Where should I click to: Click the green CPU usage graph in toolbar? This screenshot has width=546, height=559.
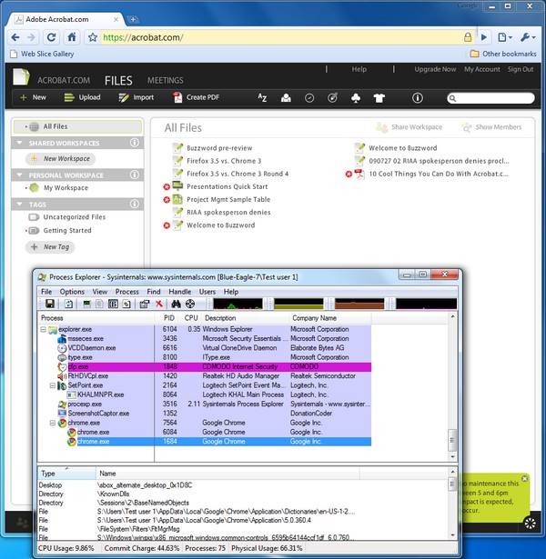click(238, 304)
